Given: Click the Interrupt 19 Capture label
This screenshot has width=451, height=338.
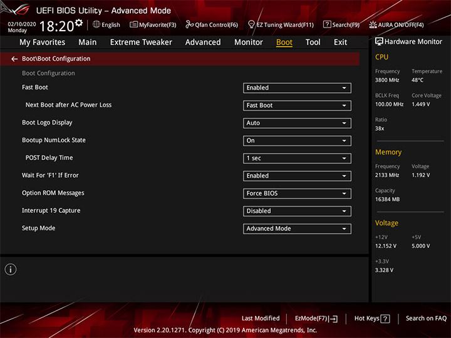Looking at the screenshot, I should point(51,211).
